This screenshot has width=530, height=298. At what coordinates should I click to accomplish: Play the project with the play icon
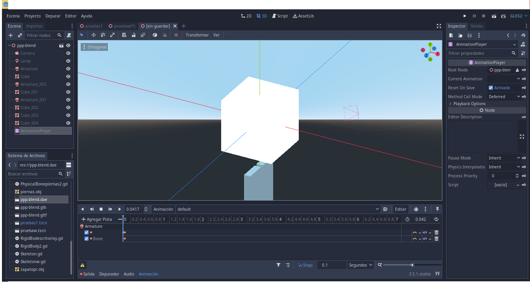(465, 16)
